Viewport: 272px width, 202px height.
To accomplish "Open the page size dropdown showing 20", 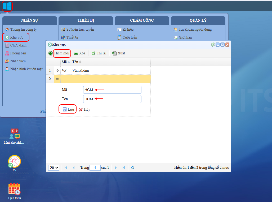I will pyautogui.click(x=53, y=168).
